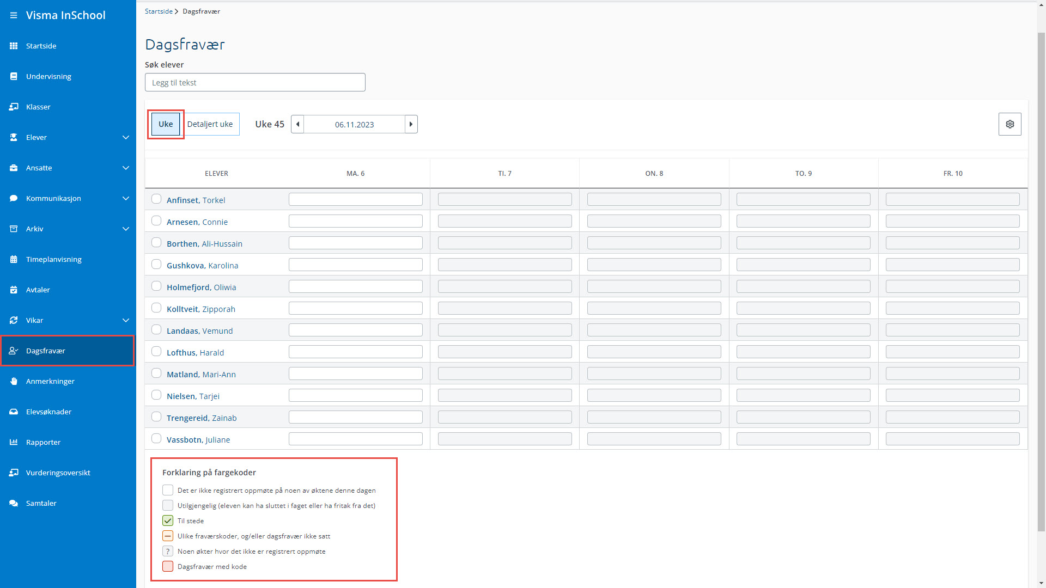Click the vertical page scrollbar
The width and height of the screenshot is (1046, 588).
pyautogui.click(x=1041, y=281)
